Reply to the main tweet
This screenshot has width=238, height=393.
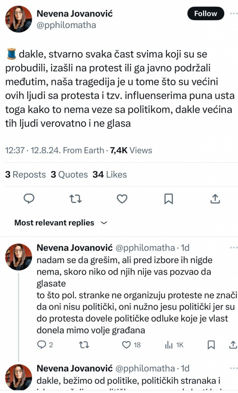tap(29, 199)
